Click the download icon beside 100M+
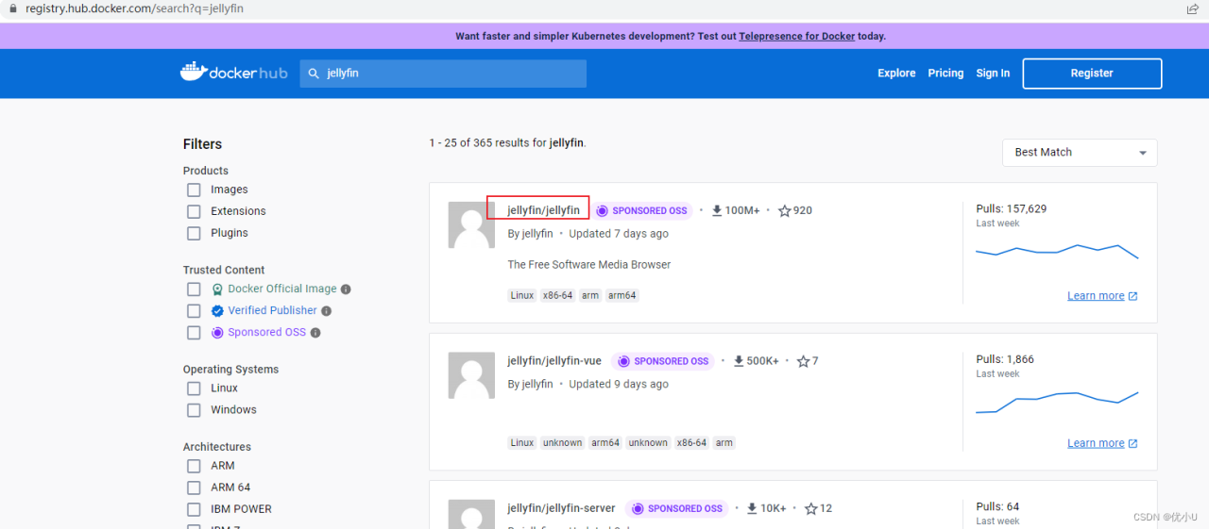Image resolution: width=1209 pixels, height=529 pixels. [717, 211]
